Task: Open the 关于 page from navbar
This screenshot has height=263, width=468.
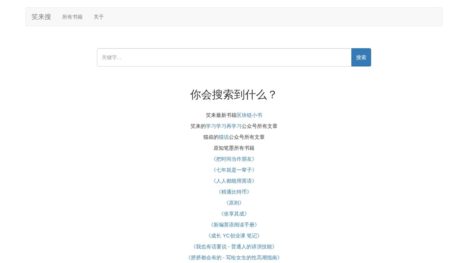Action: tap(98, 17)
